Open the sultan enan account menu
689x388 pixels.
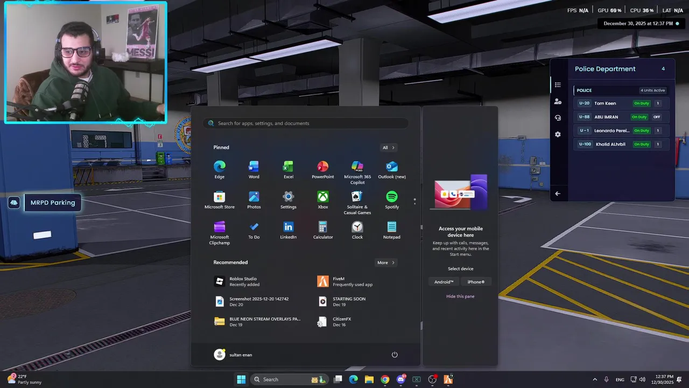[233, 355]
